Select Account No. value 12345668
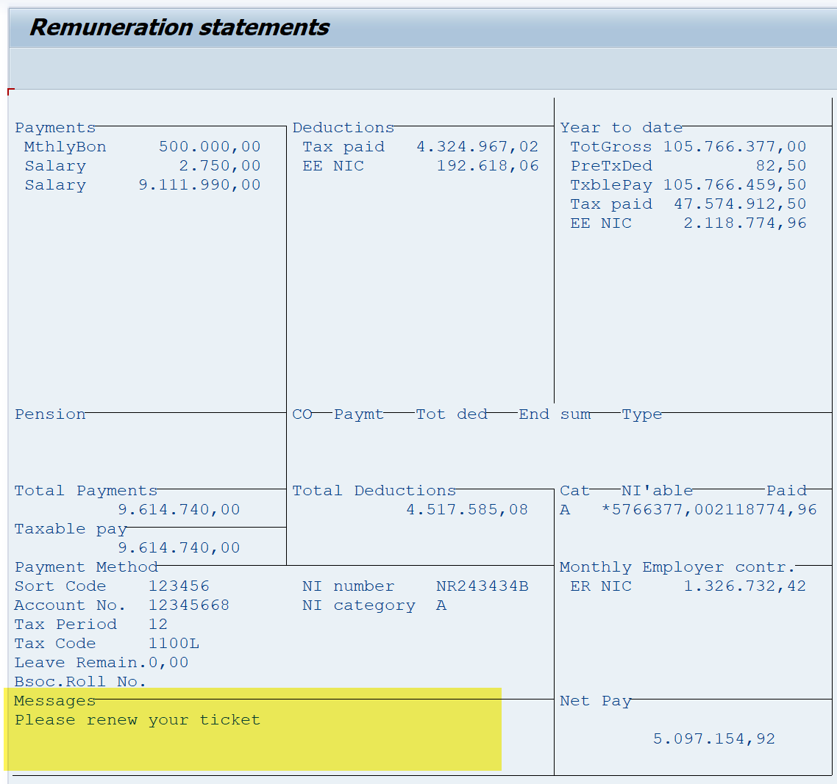The width and height of the screenshot is (837, 784). pyautogui.click(x=189, y=605)
